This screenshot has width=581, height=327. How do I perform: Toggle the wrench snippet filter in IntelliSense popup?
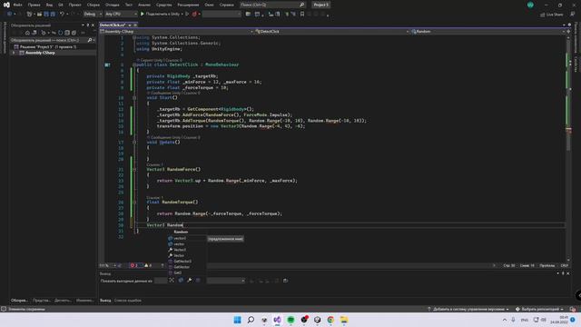(x=190, y=281)
